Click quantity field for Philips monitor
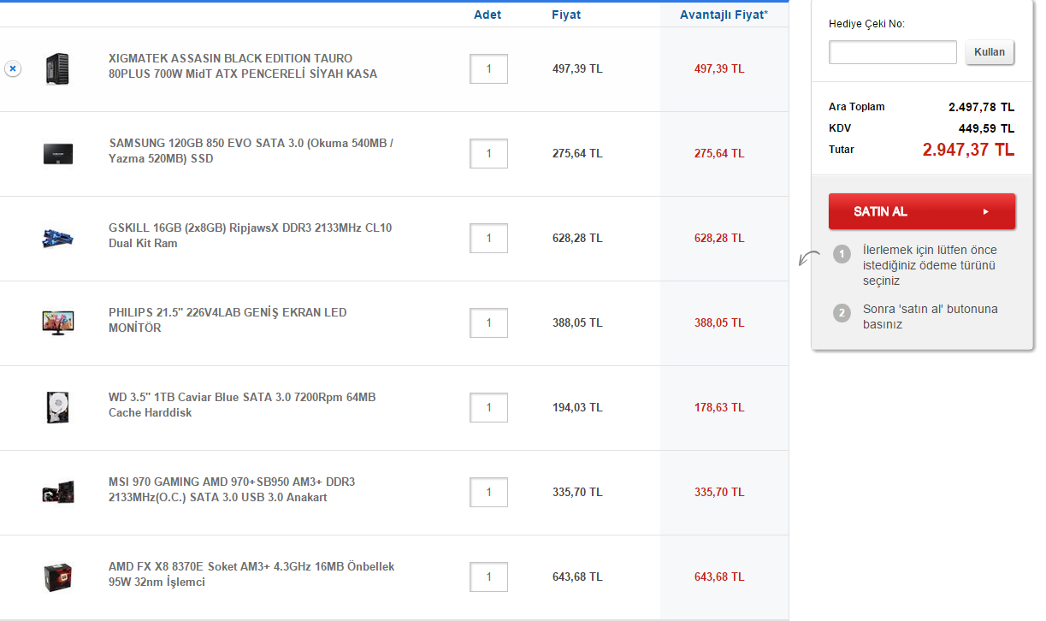The height and width of the screenshot is (621, 1046). pyautogui.click(x=488, y=323)
